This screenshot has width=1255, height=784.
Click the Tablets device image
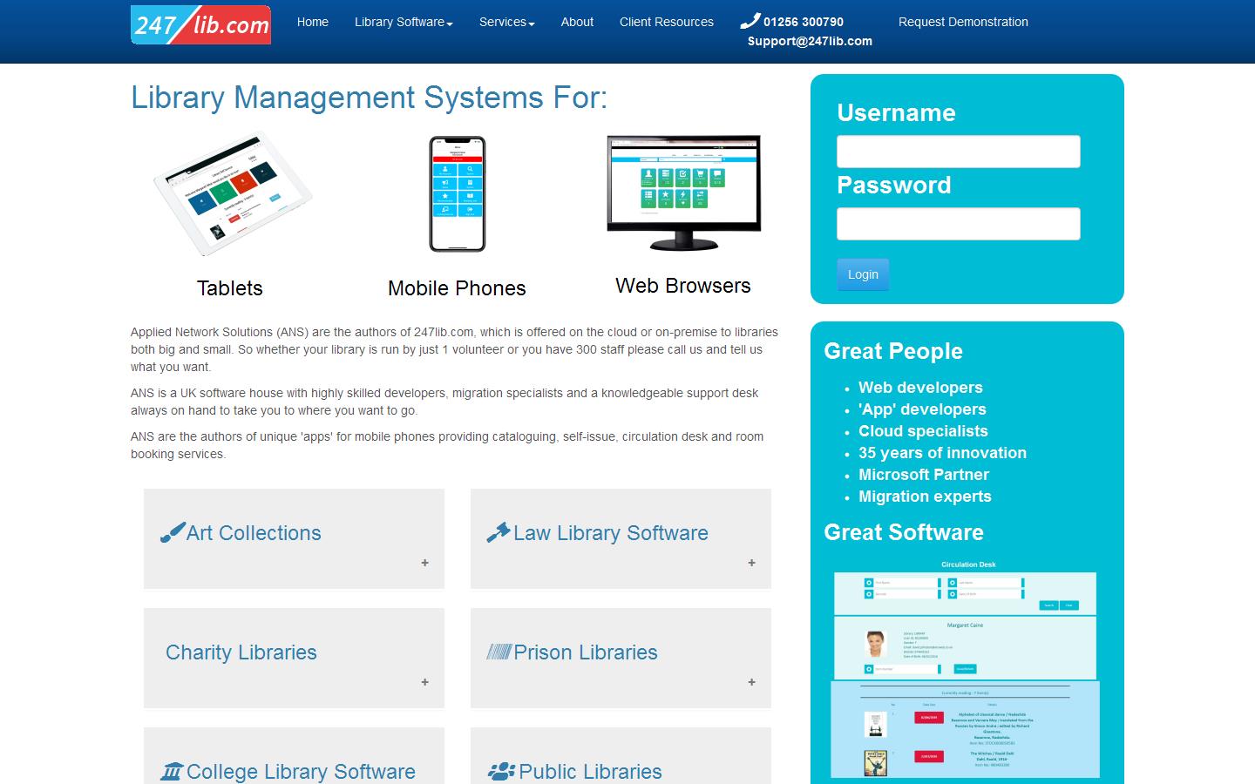[230, 193]
